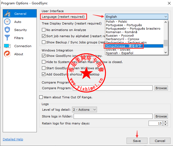Image resolution: width=173 pixels, height=146 pixels.
Task: Select the General tab label
Action: (x=20, y=14)
